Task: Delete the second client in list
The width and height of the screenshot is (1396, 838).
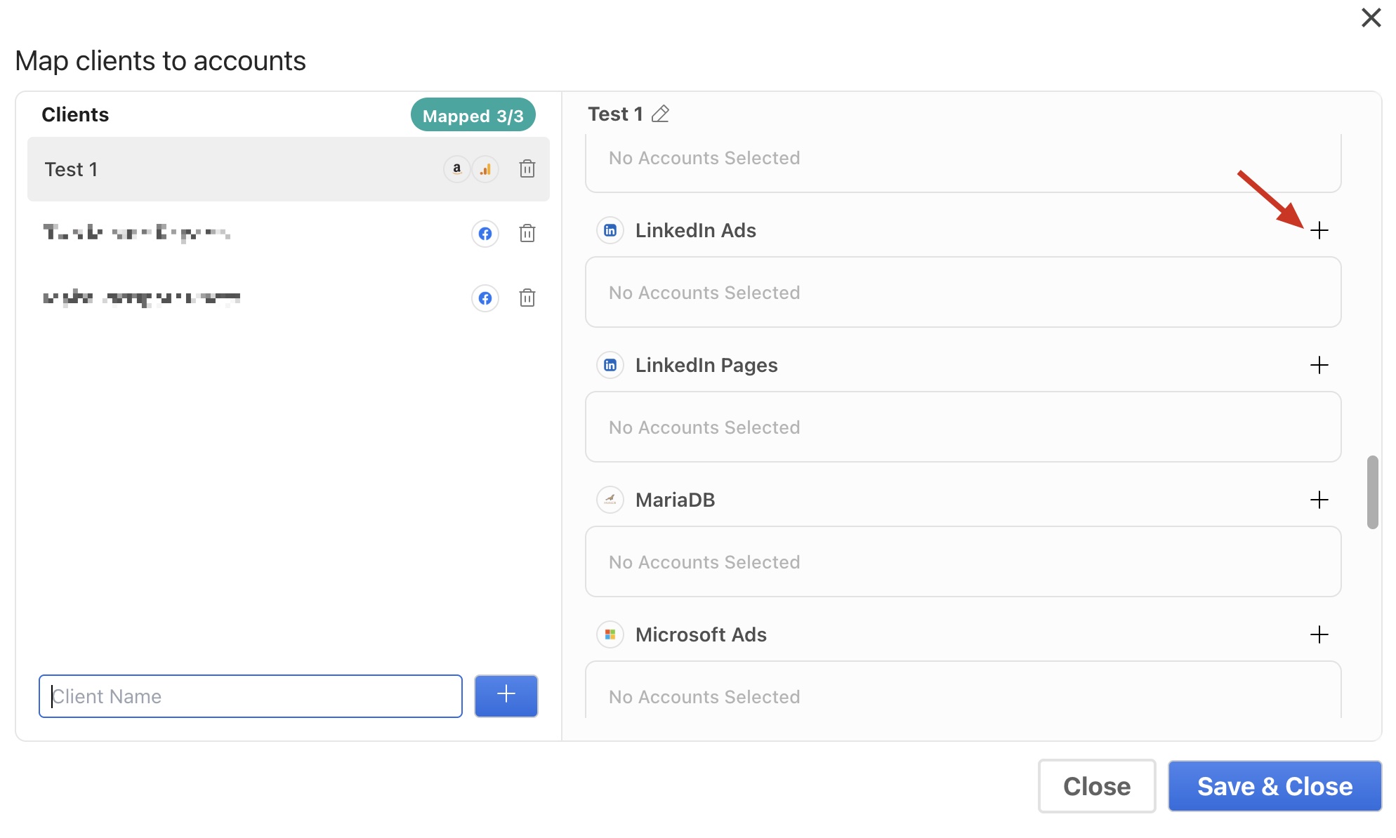Action: (x=527, y=233)
